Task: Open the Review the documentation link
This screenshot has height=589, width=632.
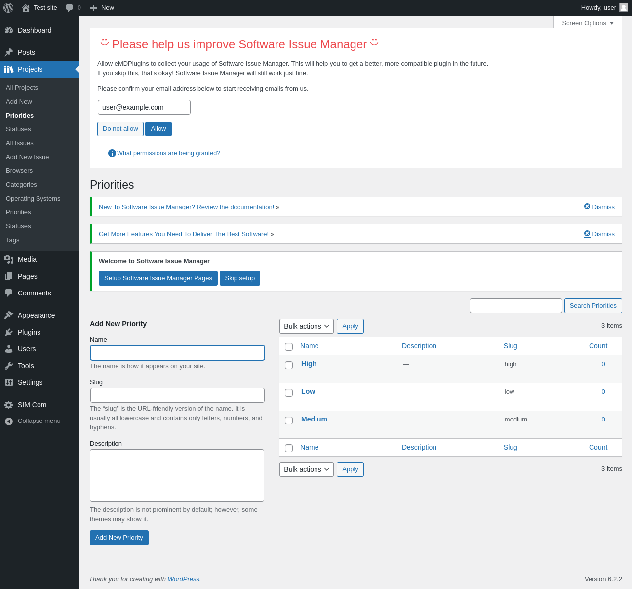Action: [x=187, y=207]
